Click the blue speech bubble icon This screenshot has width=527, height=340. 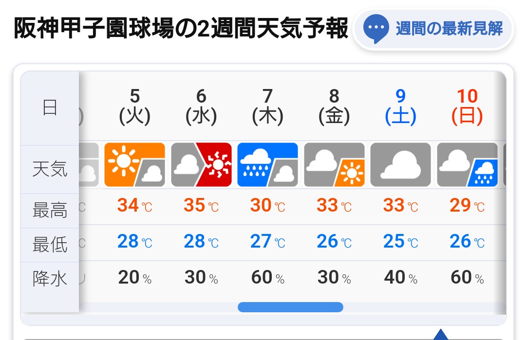coord(376,29)
